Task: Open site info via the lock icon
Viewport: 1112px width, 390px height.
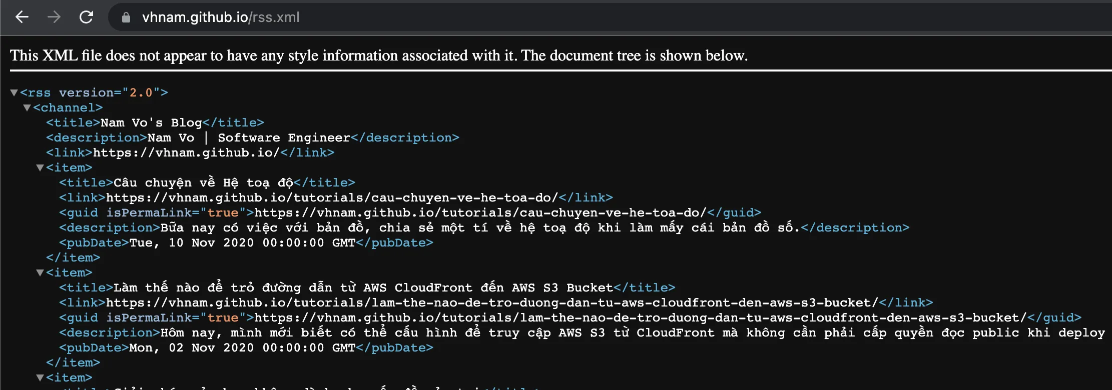Action: (x=126, y=17)
